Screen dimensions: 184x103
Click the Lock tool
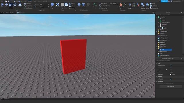coord(71,6)
